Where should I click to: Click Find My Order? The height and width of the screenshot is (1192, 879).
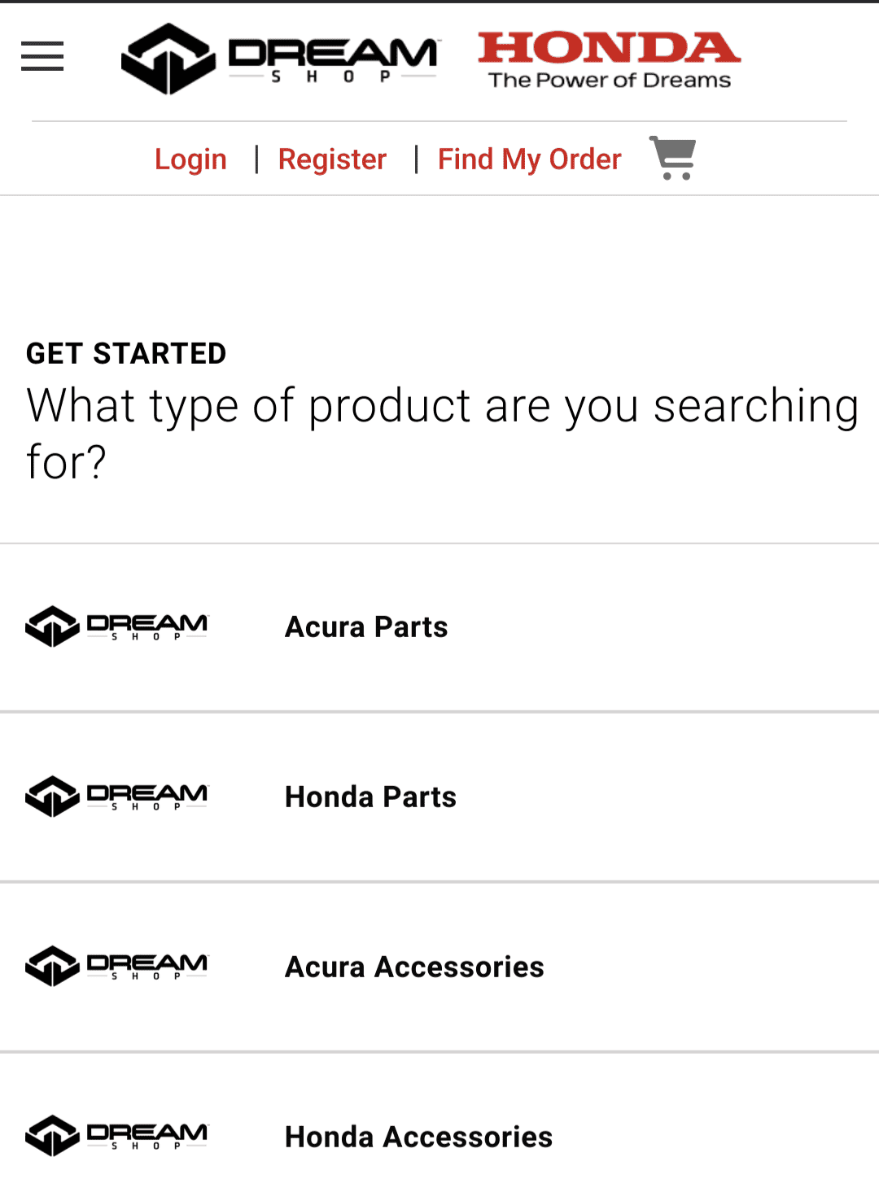[x=529, y=159]
